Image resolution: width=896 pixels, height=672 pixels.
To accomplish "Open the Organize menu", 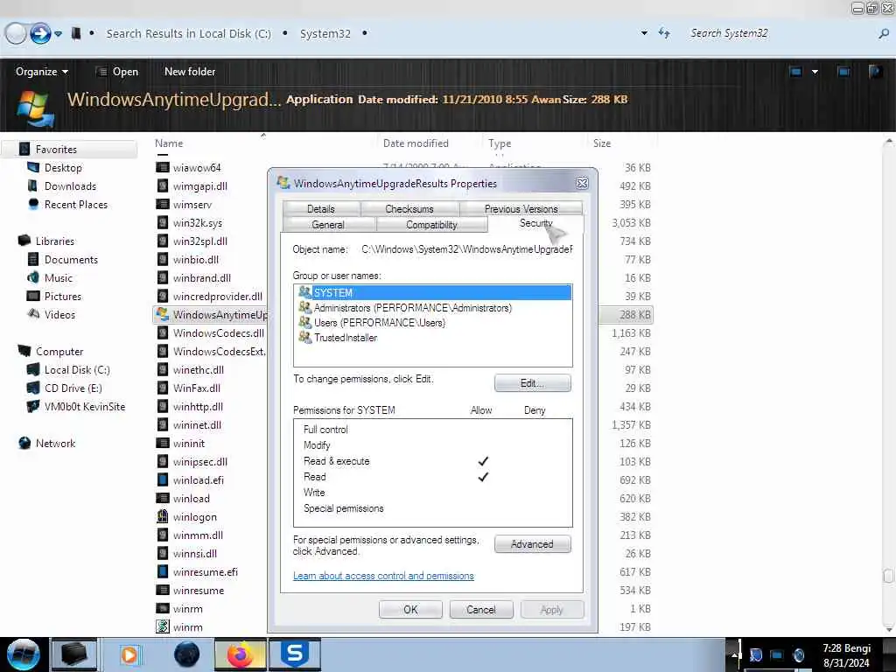I will point(42,72).
